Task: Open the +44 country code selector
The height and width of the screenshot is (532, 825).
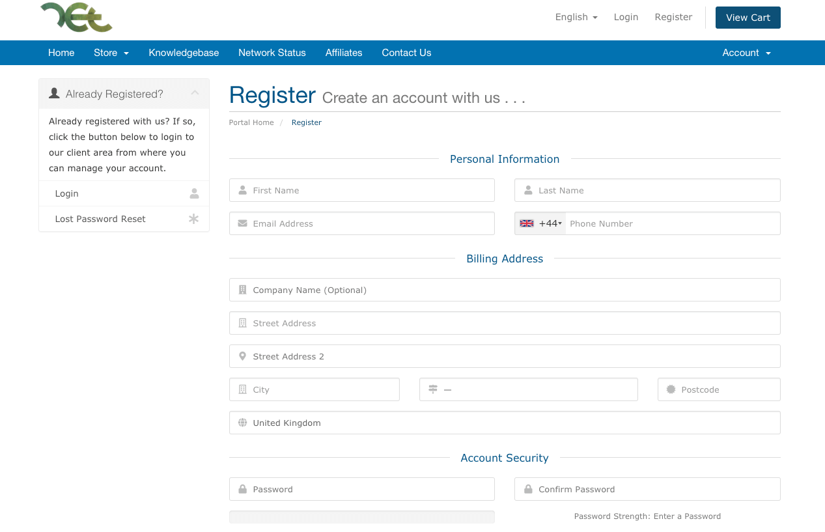Action: (x=540, y=223)
